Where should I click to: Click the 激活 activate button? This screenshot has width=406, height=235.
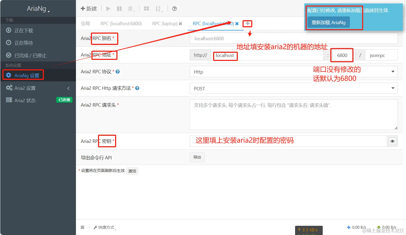132,171
